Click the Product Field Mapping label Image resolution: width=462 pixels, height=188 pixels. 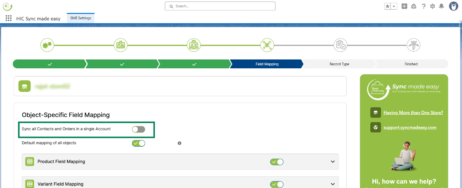point(61,162)
